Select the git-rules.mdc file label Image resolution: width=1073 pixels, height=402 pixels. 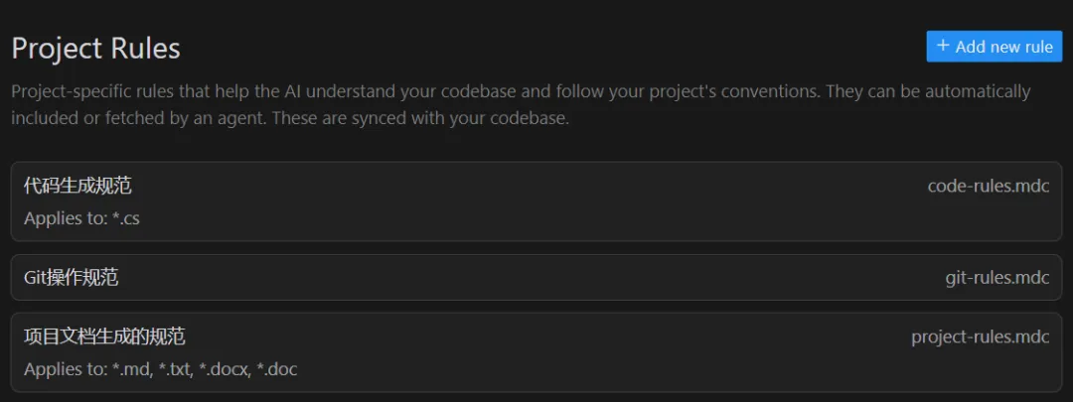click(996, 278)
